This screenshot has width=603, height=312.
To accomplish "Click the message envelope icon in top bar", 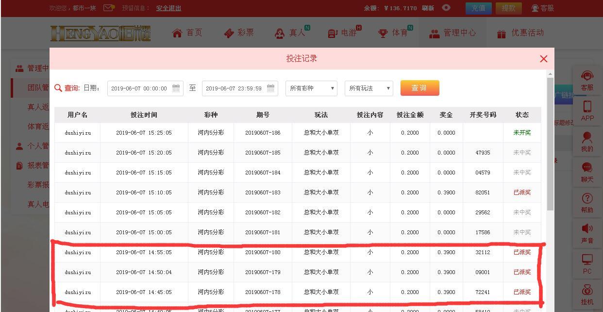I will pyautogui.click(x=108, y=8).
